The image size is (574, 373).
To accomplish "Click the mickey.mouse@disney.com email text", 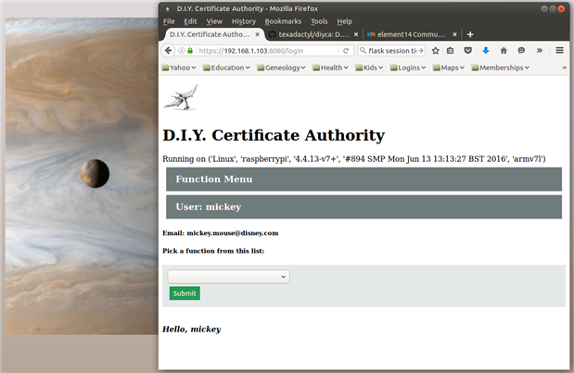I will (x=233, y=233).
